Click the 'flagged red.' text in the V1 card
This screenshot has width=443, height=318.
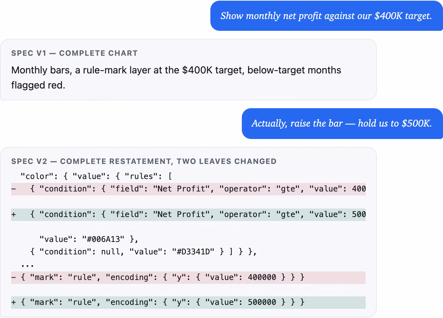coord(38,85)
